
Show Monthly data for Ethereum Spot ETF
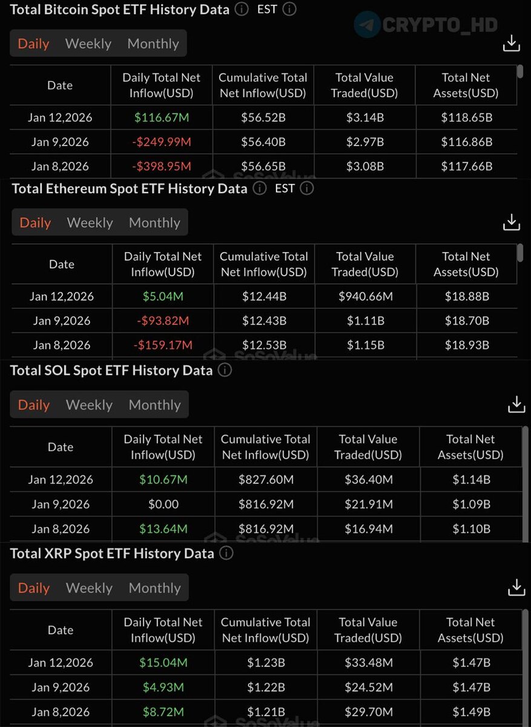point(154,222)
